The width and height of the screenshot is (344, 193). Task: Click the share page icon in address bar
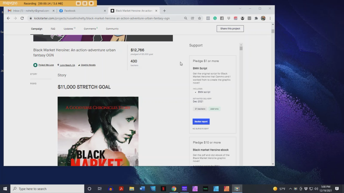[192, 18]
